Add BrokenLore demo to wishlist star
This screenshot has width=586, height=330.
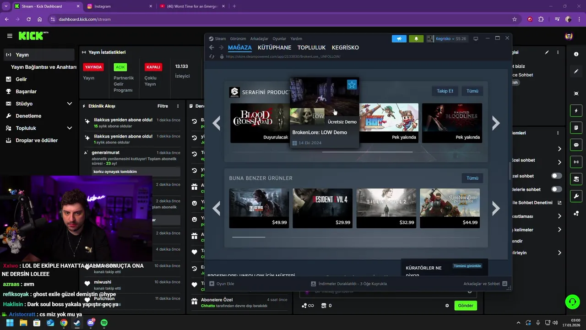point(352,84)
